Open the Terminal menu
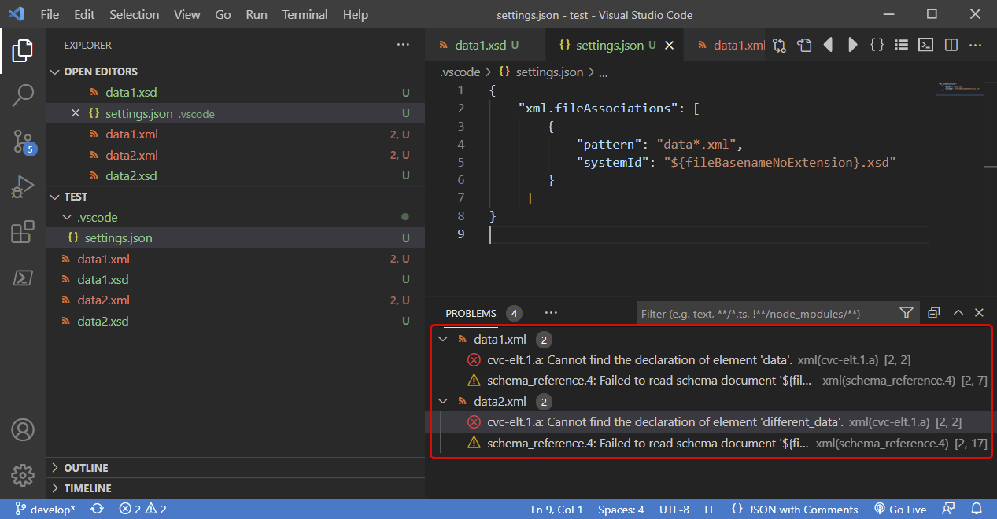The height and width of the screenshot is (519, 997). (x=305, y=14)
